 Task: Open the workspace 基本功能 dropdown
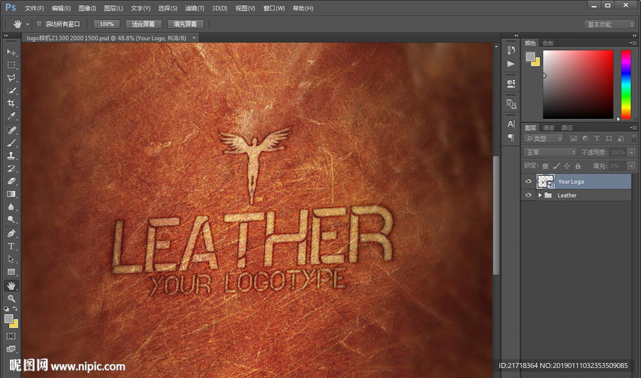pos(609,24)
